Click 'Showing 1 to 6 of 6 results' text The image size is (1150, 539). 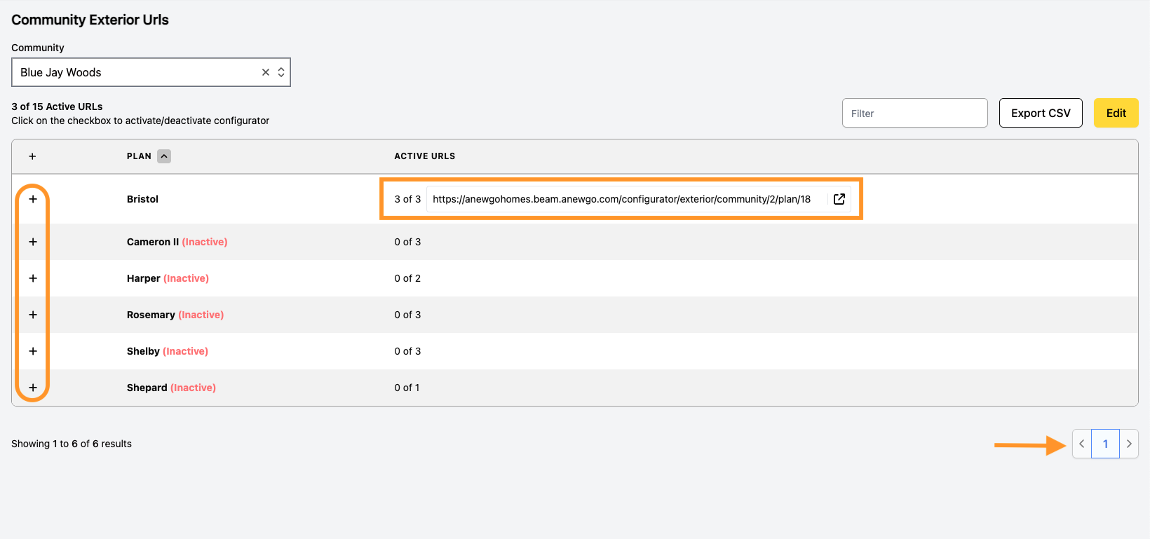click(72, 444)
